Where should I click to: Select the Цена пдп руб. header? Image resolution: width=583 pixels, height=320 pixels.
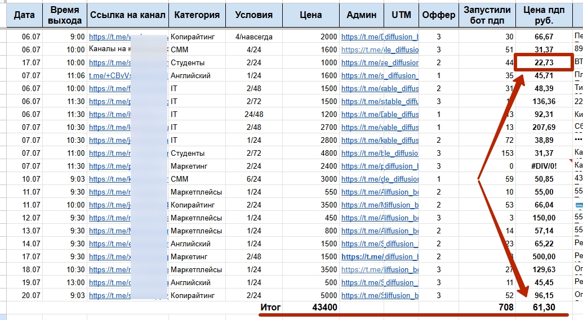[x=544, y=15]
